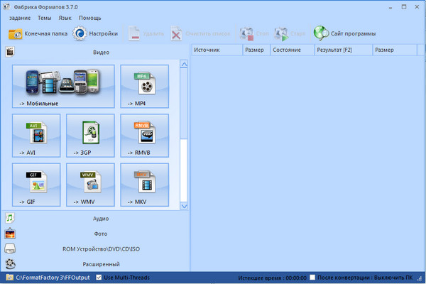The image size is (426, 284).
Task: Toggle the Use Multi-Threads checkbox
Action: (99, 277)
